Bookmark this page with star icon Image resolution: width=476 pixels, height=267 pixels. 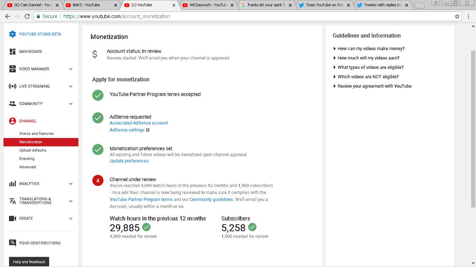(x=457, y=17)
